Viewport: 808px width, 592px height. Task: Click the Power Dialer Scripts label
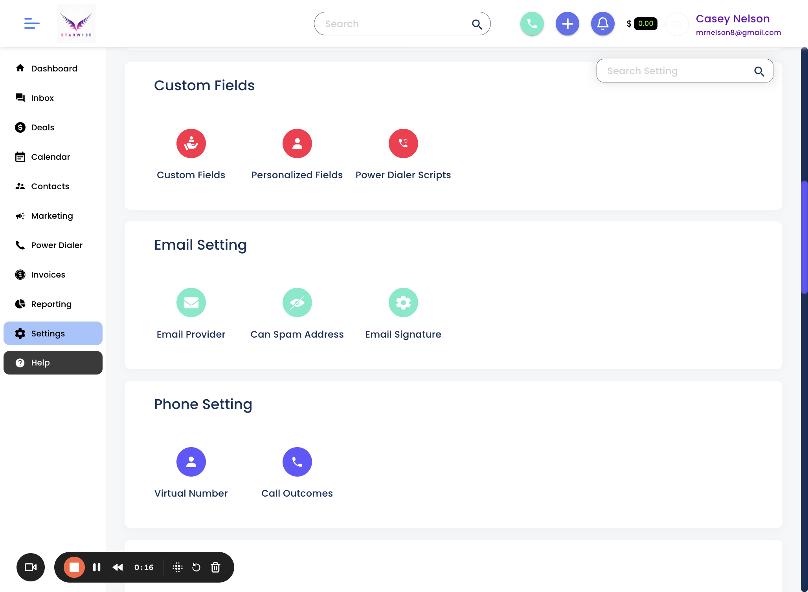(x=403, y=175)
